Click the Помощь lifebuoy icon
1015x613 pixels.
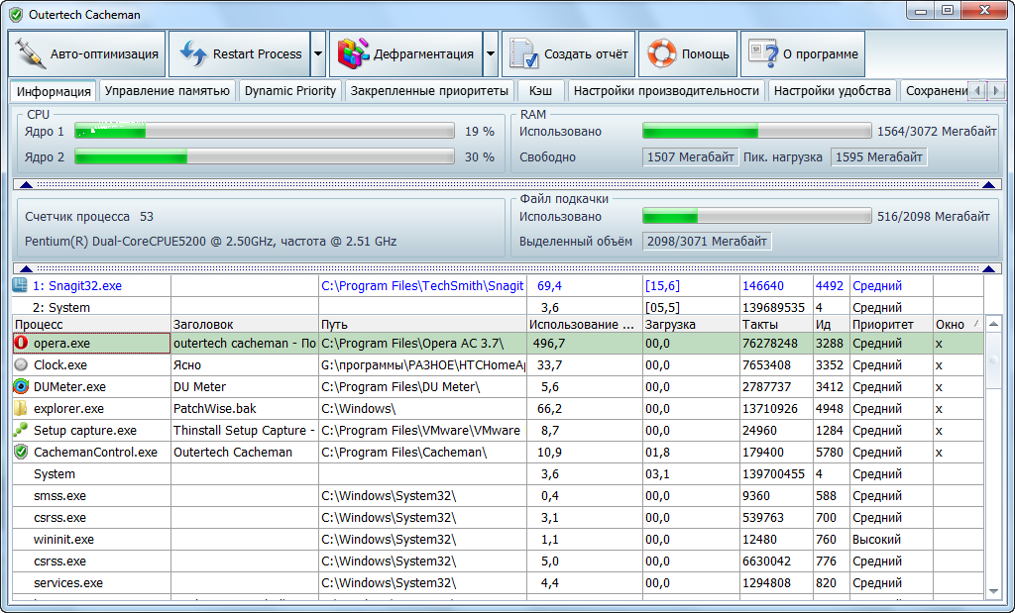click(x=661, y=53)
